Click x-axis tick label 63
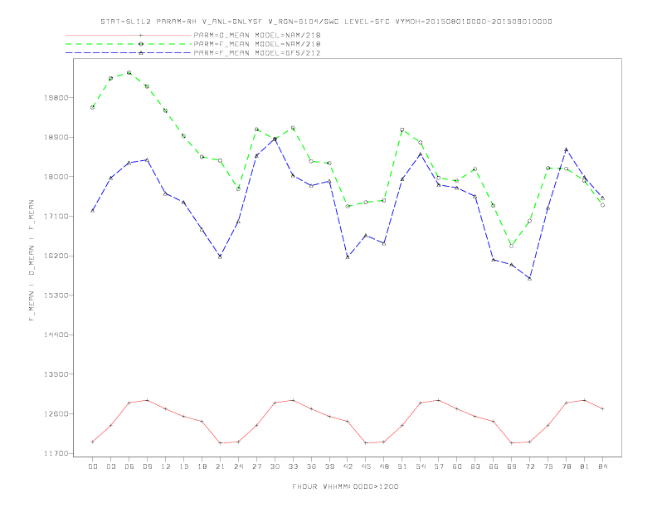 tap(475, 466)
